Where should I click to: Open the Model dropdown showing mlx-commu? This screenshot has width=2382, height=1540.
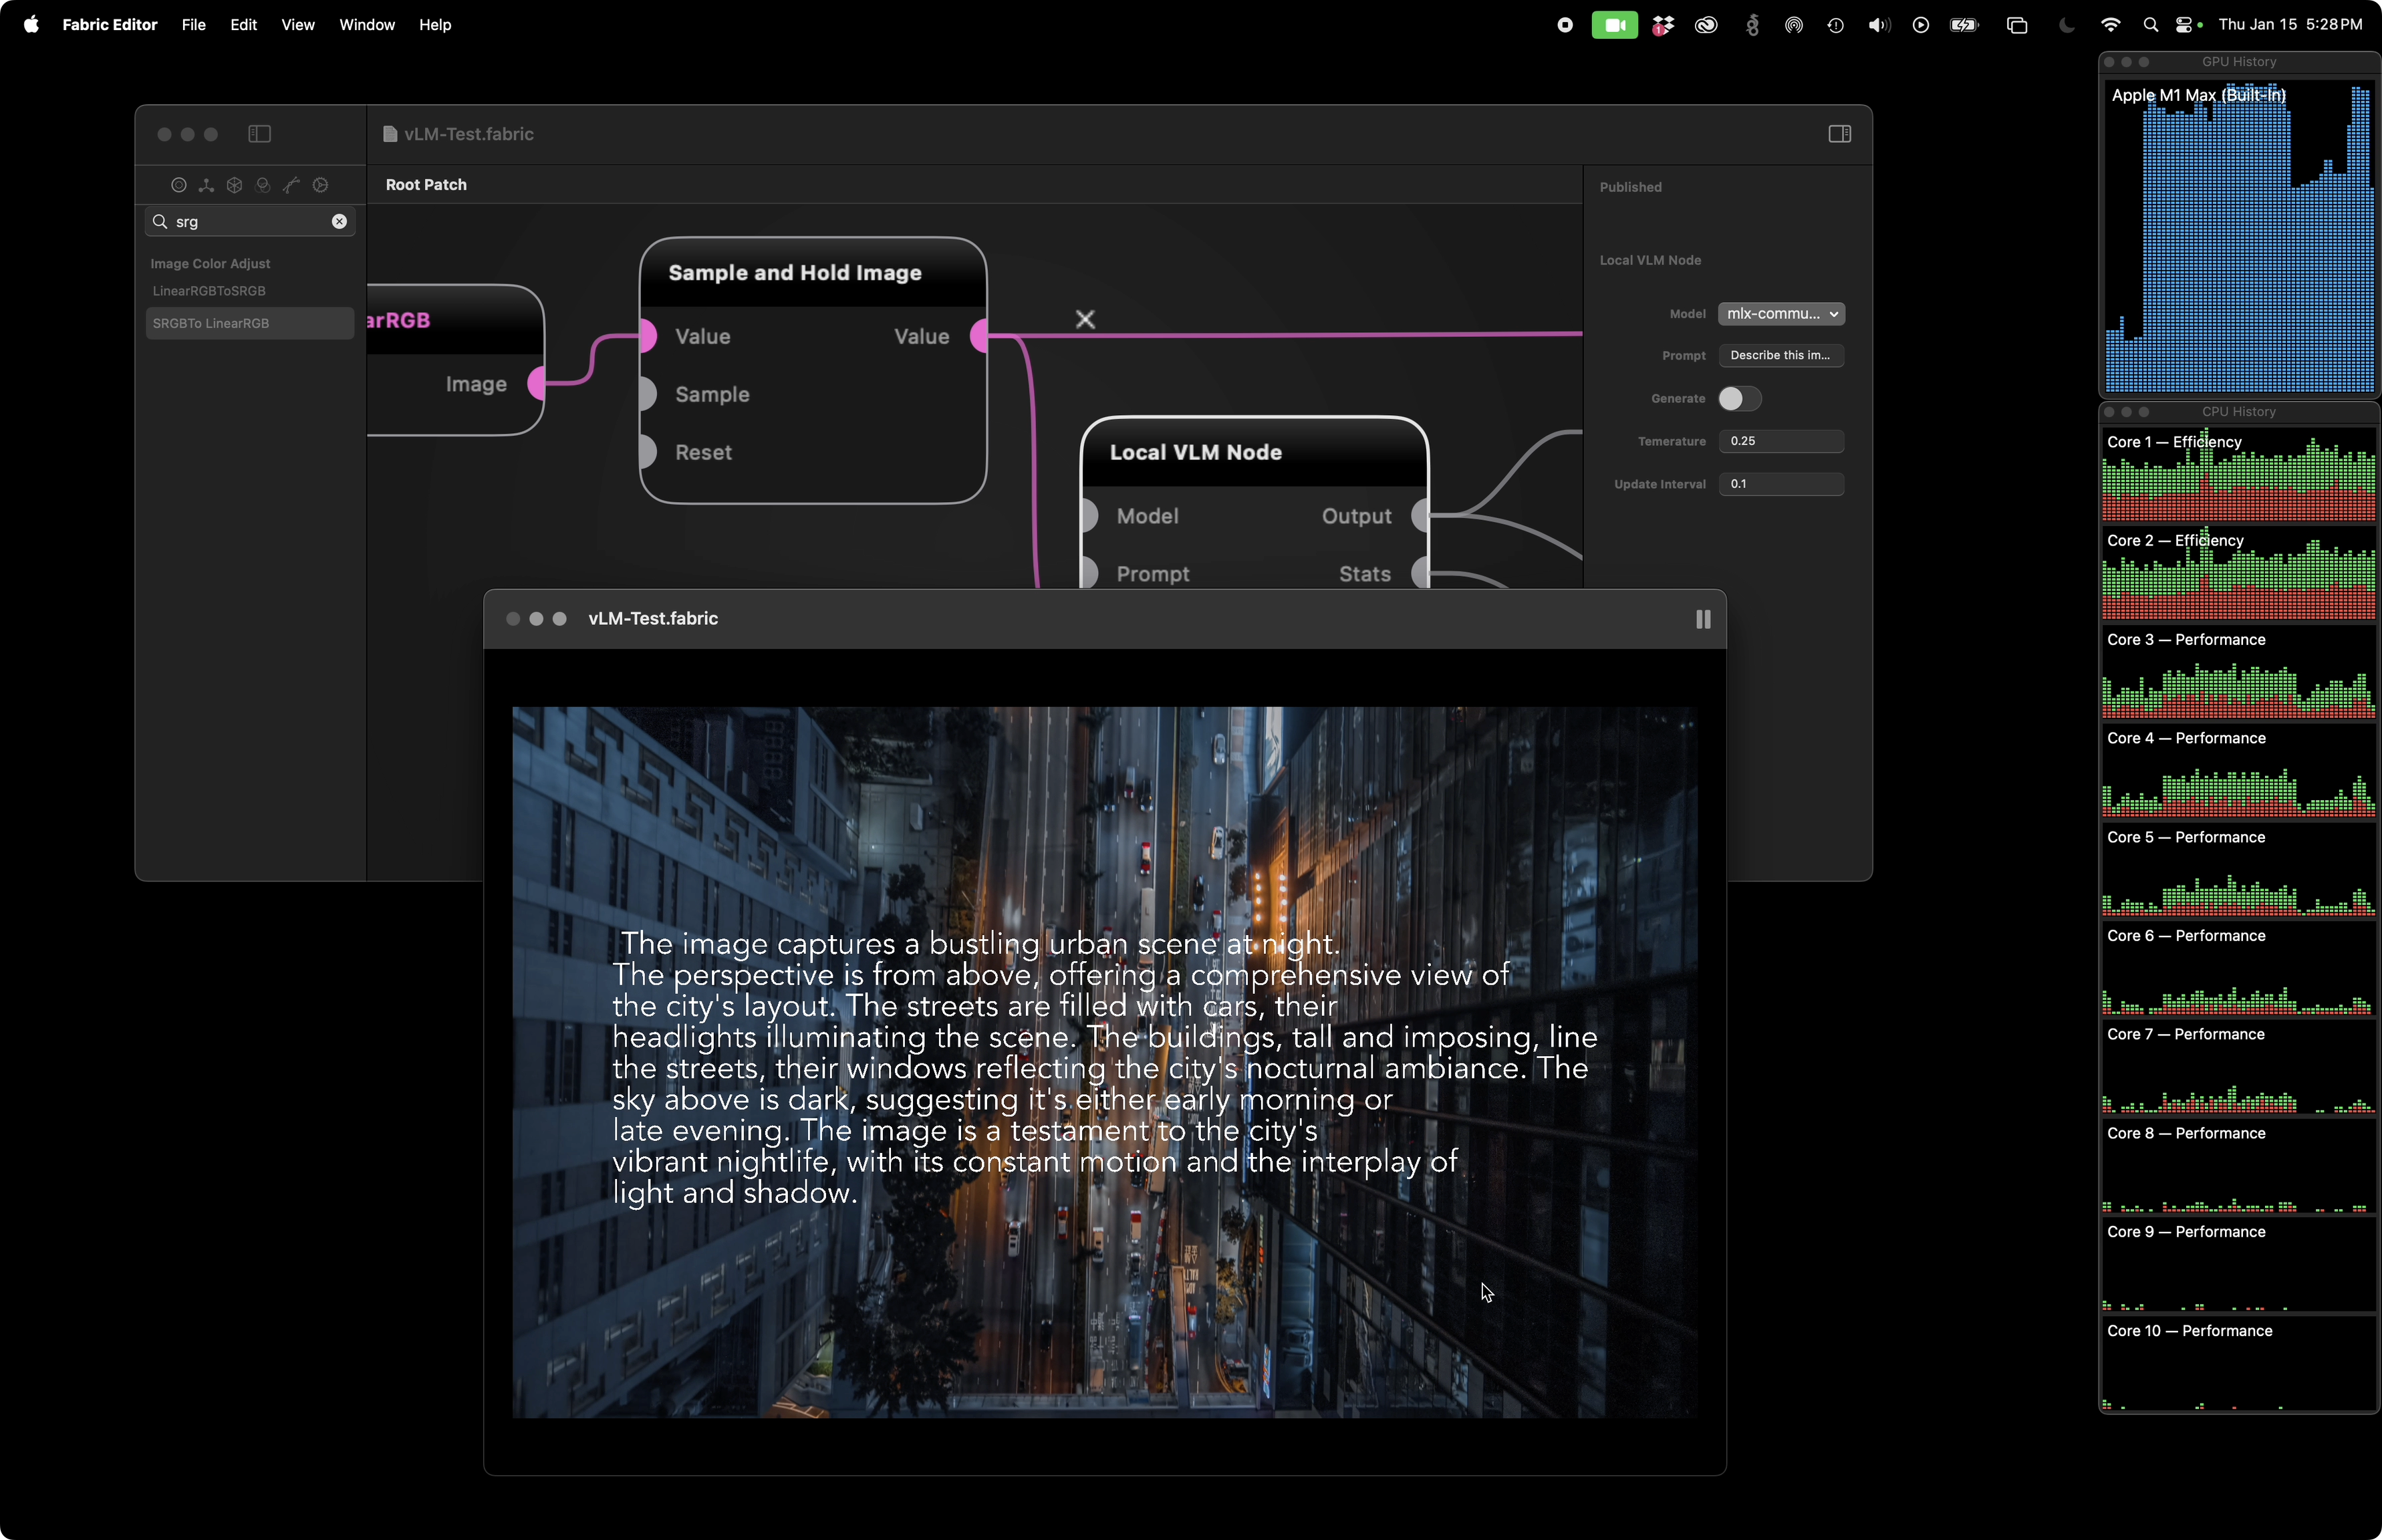coord(1781,313)
